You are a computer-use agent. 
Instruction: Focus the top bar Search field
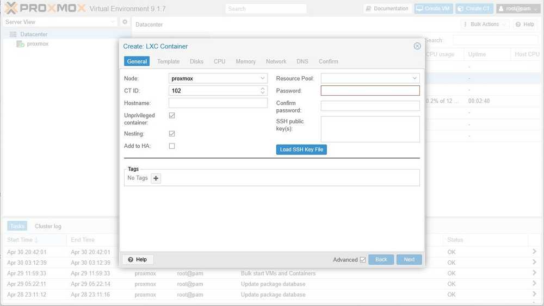tap(266, 9)
